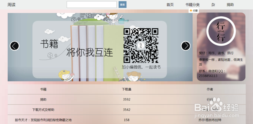The image size is (253, 124).
Task: Click the 书籍 column header
Action: 43,89
